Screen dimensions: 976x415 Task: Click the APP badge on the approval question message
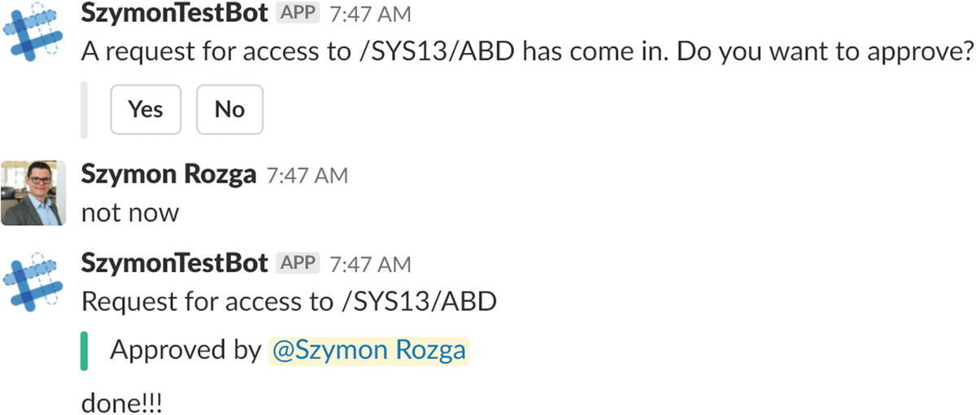(297, 15)
